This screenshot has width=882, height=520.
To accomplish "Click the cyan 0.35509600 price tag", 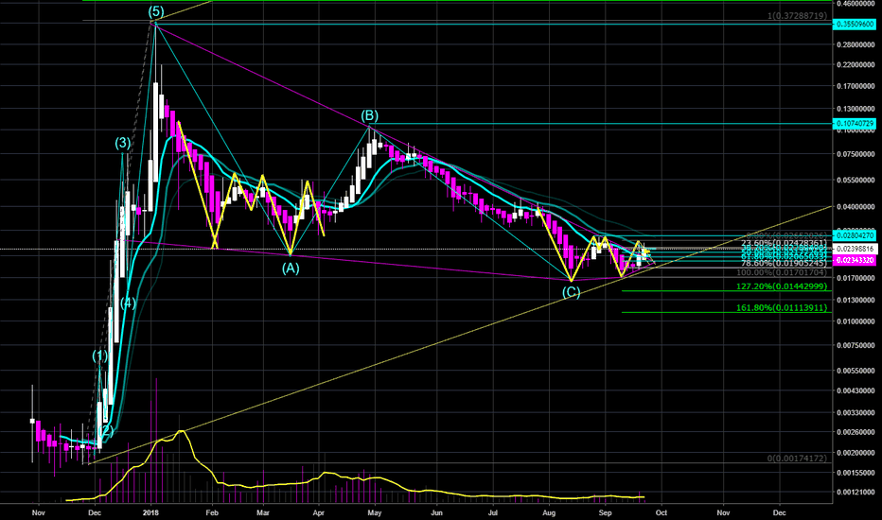I will (855, 25).
